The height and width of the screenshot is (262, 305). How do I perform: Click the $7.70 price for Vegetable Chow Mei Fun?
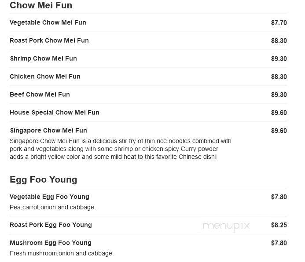coord(279,23)
